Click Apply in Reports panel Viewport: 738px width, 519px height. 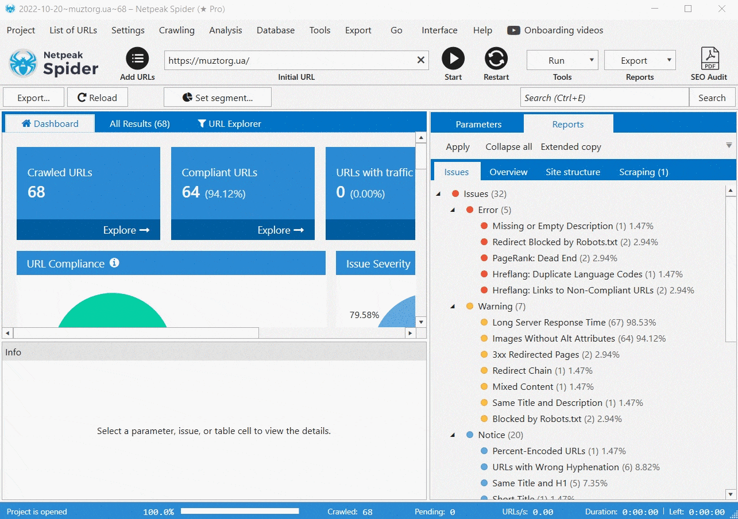[458, 147]
